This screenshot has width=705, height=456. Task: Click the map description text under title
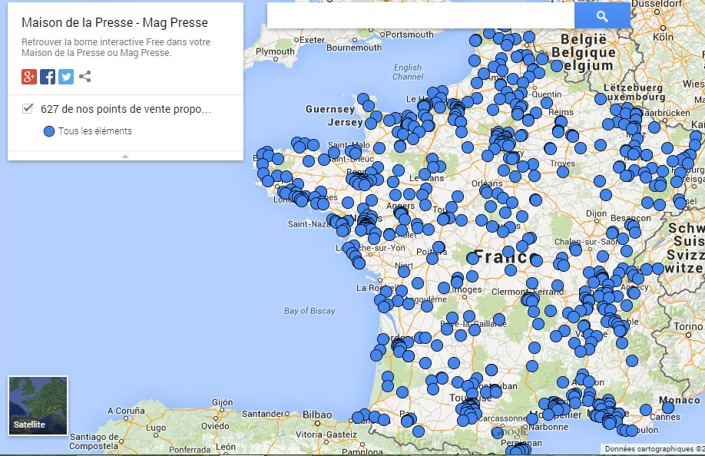(115, 48)
